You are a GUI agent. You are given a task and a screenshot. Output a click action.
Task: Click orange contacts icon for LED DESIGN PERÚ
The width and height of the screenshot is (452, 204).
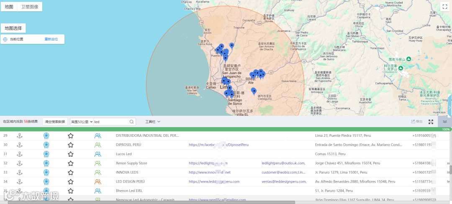[x=98, y=182]
